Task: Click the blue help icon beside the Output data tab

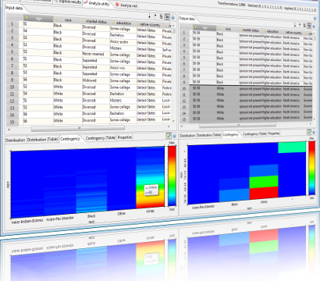Action: [x=315, y=19]
